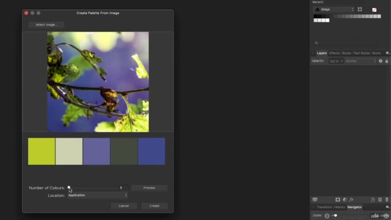Switch to the Layers tab

pos(321,53)
